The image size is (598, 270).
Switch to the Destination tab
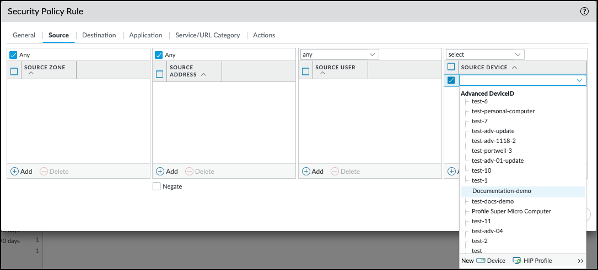coord(99,35)
